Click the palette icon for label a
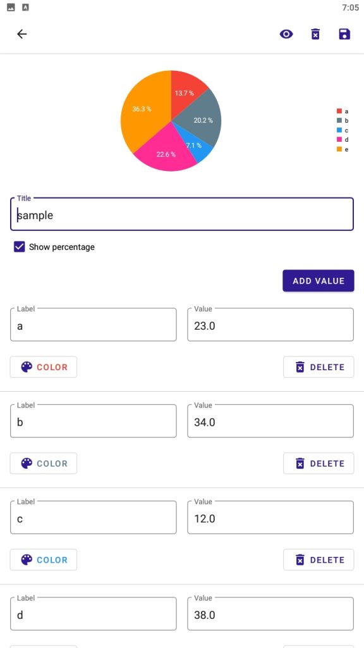Image resolution: width=364 pixels, height=648 pixels. tap(27, 367)
